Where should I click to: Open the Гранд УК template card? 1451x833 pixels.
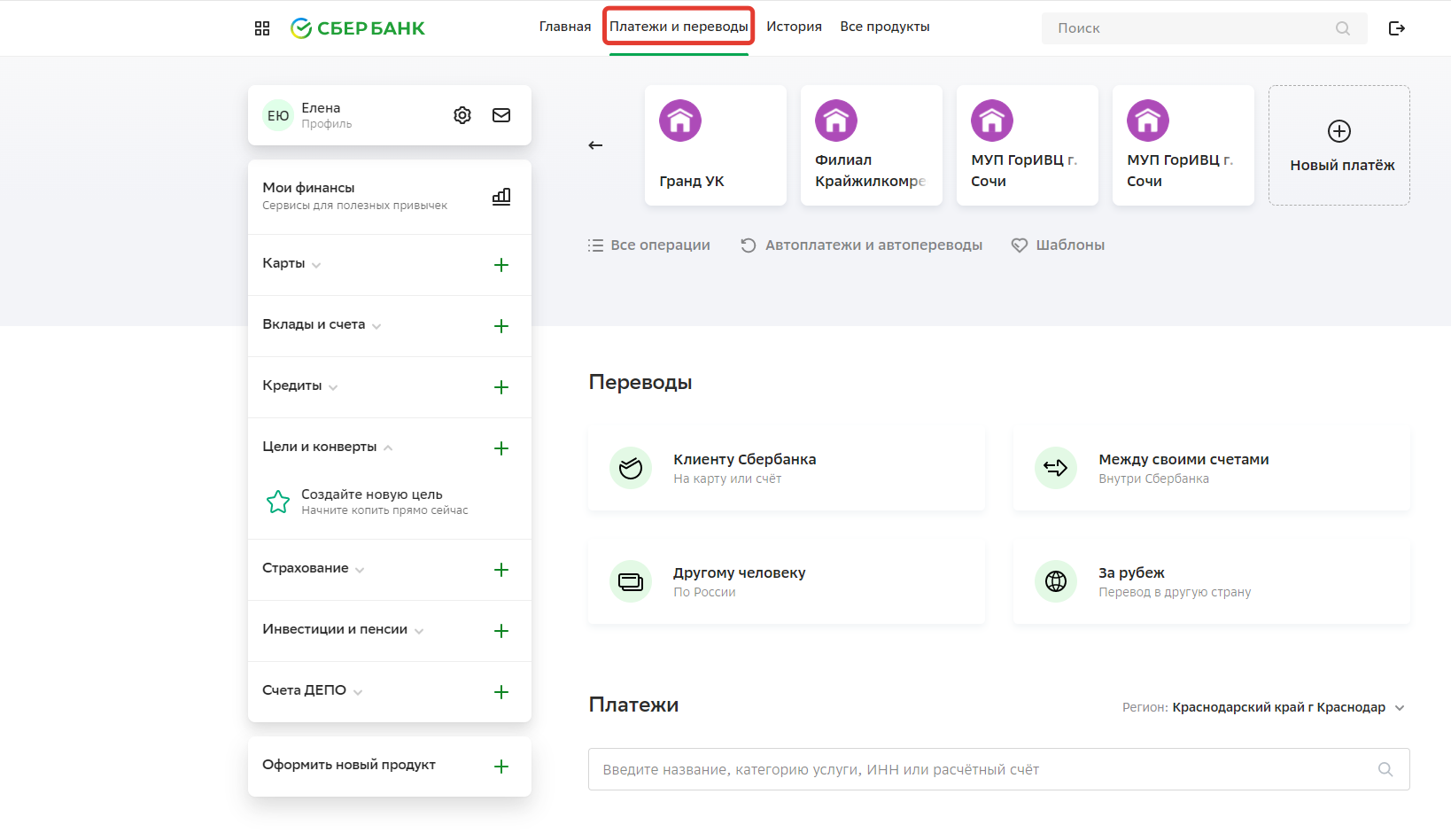[716, 145]
